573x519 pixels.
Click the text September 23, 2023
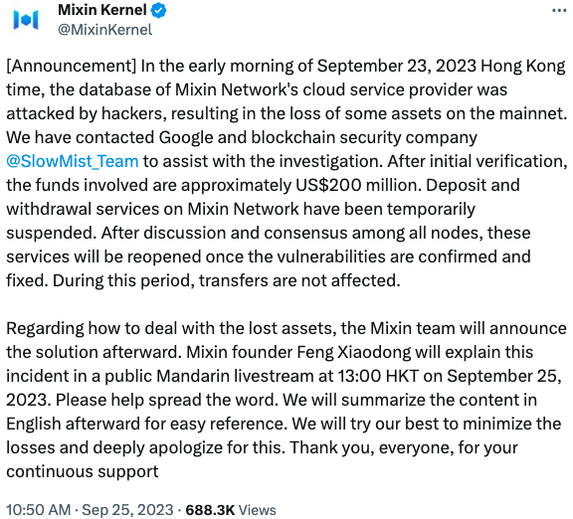pyautogui.click(x=397, y=66)
